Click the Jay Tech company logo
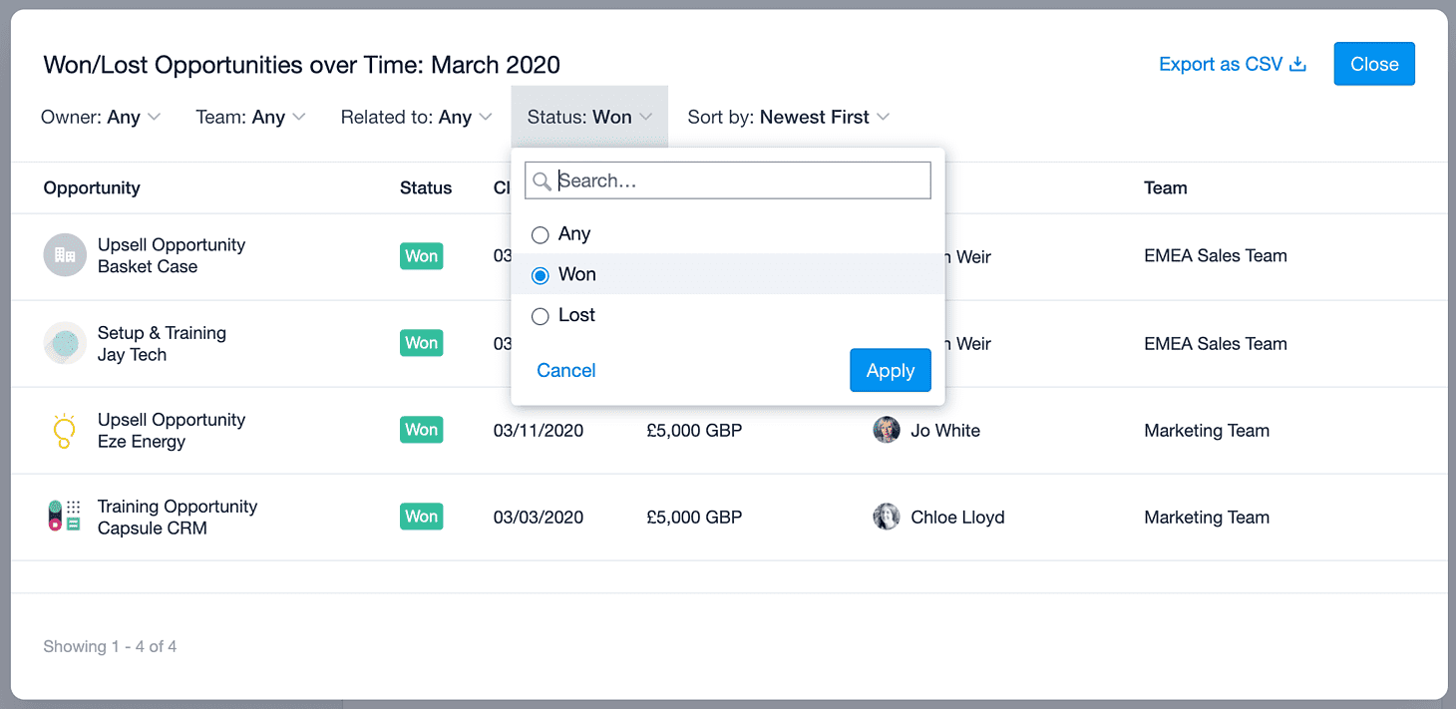This screenshot has height=709, width=1456. tap(65, 343)
